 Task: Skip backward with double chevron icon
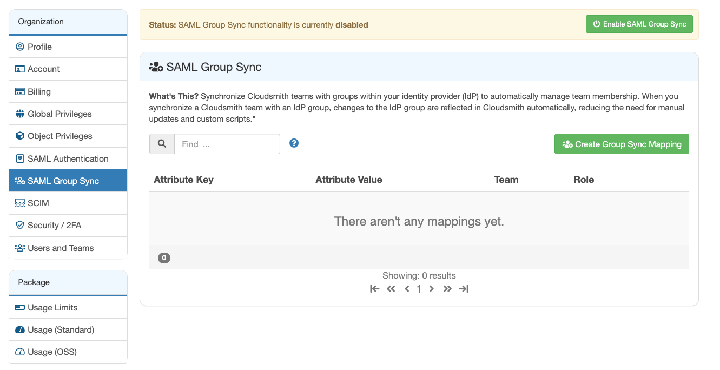pyautogui.click(x=391, y=289)
